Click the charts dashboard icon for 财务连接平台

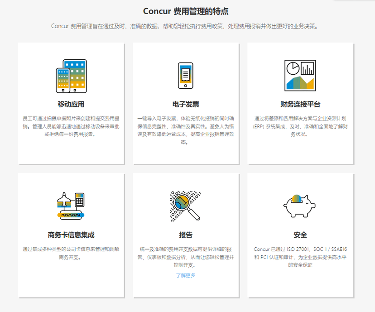[x=300, y=75]
